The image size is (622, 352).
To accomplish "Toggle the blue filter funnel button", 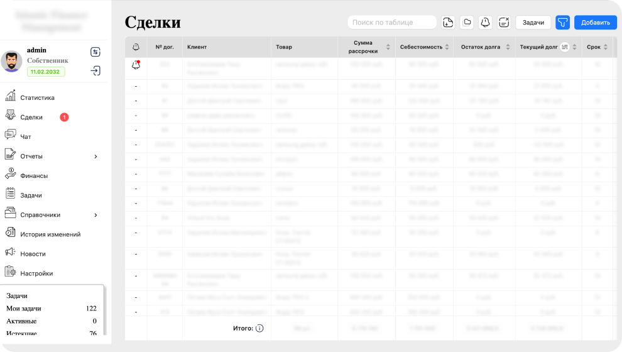I will [x=563, y=23].
